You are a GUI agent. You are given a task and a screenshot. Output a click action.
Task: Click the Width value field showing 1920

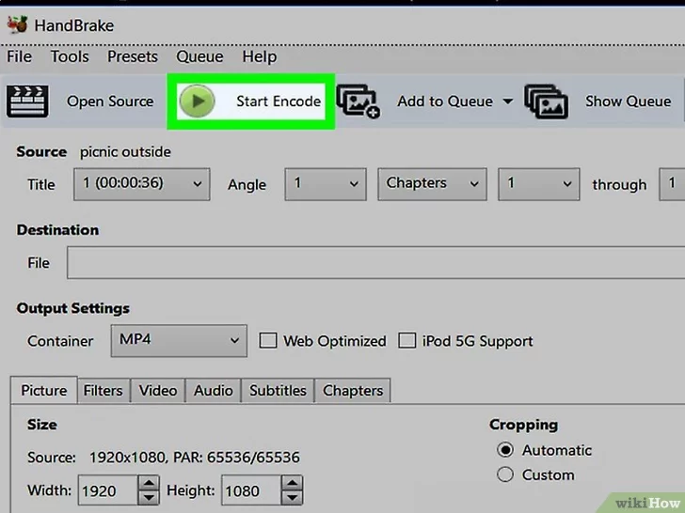tap(108, 490)
